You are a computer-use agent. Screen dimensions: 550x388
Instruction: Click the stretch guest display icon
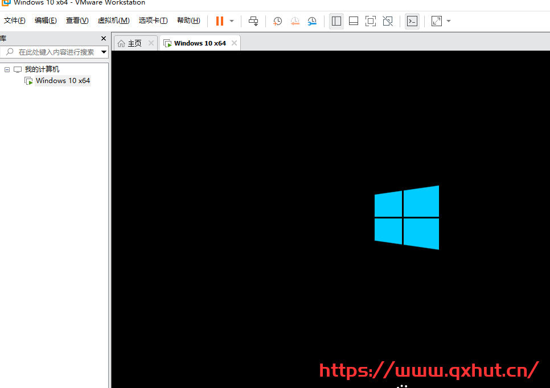(x=437, y=21)
